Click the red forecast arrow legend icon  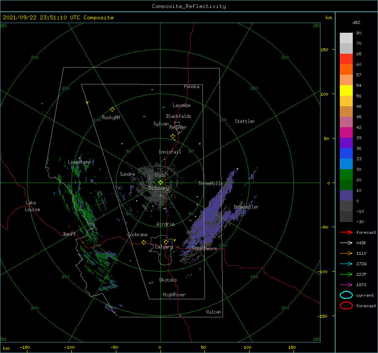point(346,232)
